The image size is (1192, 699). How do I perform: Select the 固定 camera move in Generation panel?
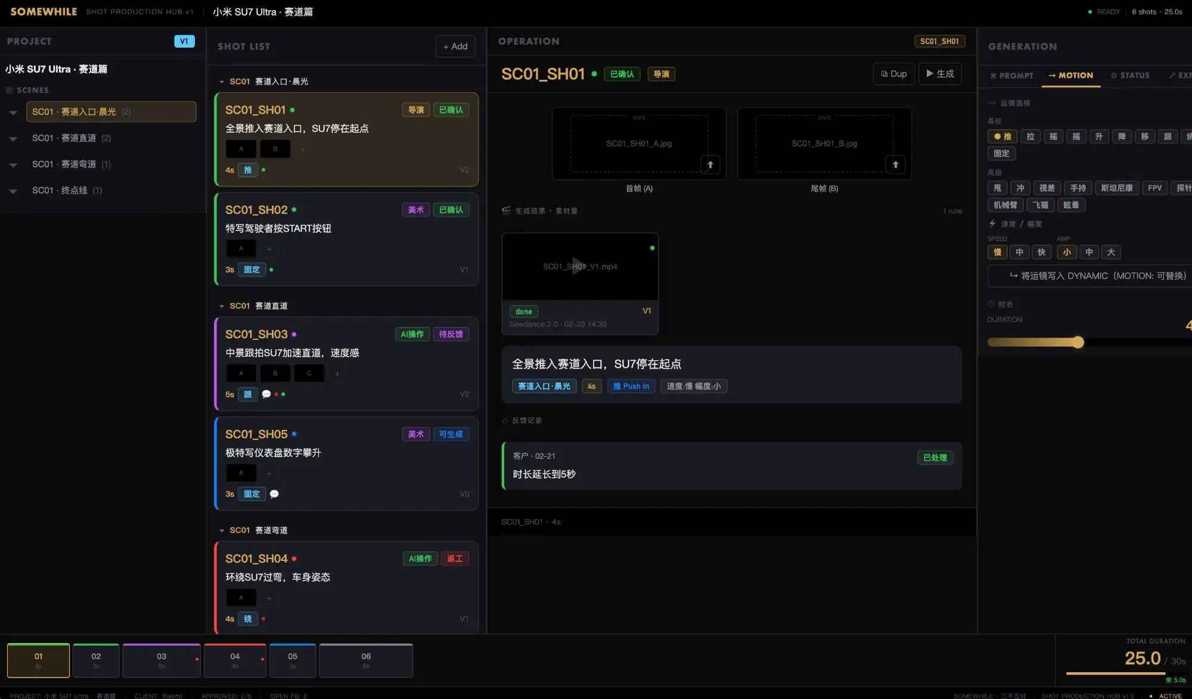(x=1001, y=154)
